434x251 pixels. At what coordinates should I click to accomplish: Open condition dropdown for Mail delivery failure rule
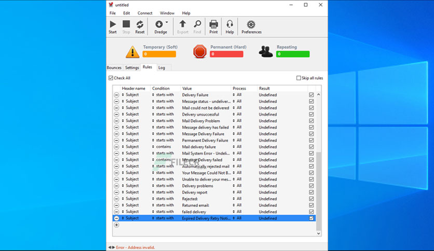153,147
